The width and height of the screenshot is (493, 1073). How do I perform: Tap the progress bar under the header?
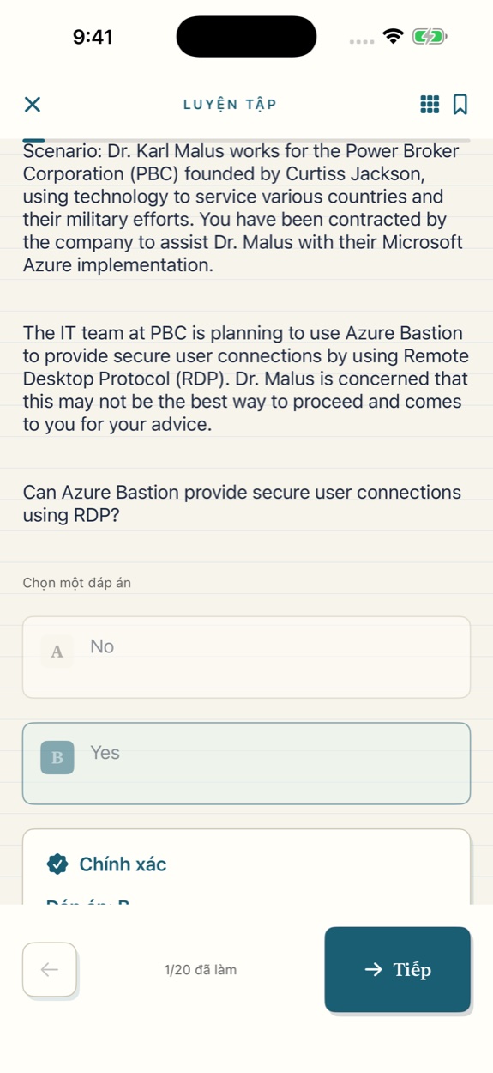(247, 140)
